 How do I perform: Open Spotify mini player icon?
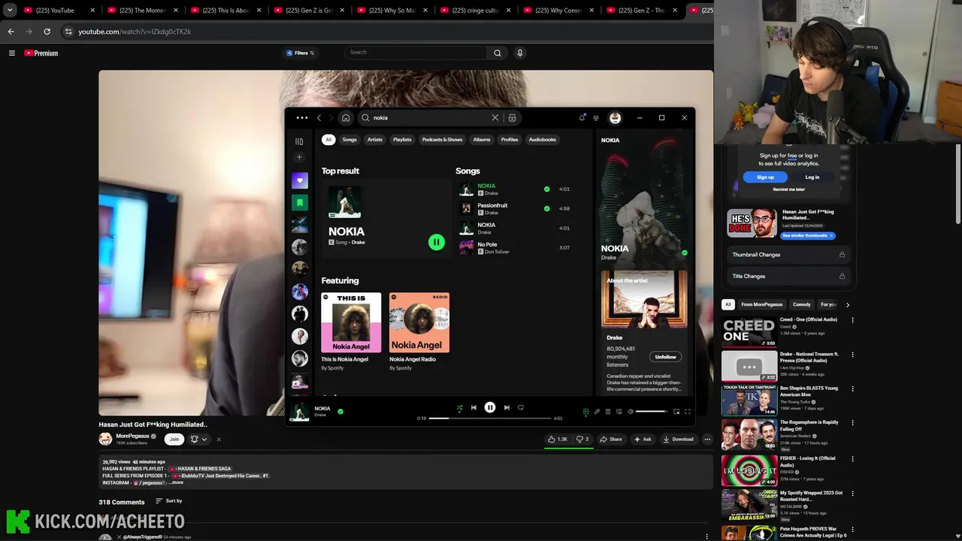point(676,412)
